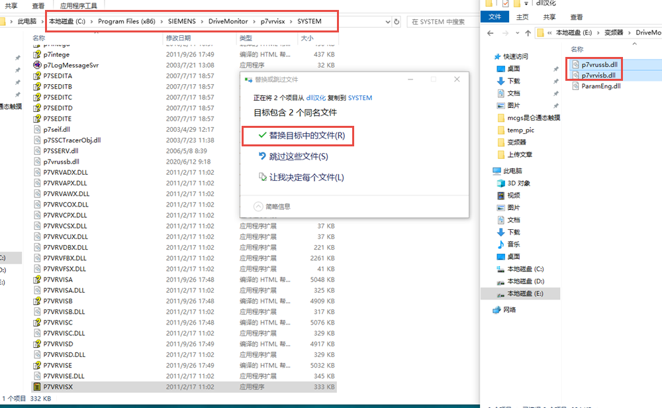This screenshot has height=408, width=662.
Task: Select 本地磁盘 (C:) in right navigation pane
Action: (x=524, y=269)
